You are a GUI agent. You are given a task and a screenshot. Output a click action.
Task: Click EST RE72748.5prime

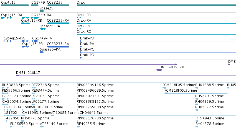tap(45, 85)
